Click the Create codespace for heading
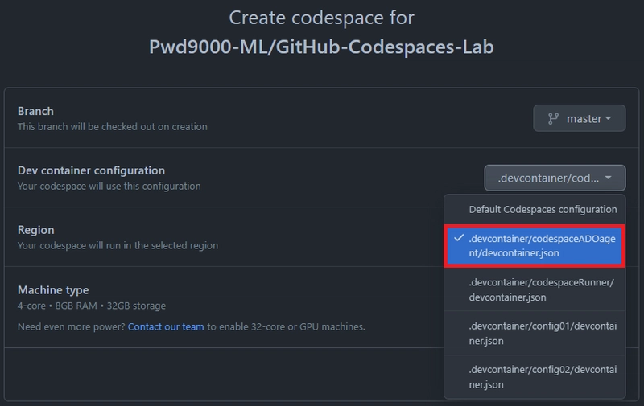The image size is (644, 406). (x=321, y=17)
